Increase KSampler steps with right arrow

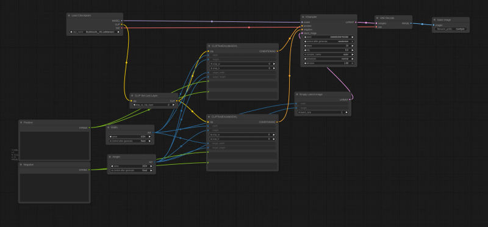click(353, 46)
